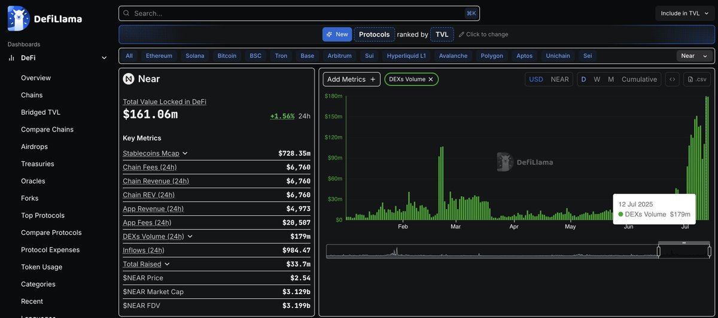Open Bridged TVL in the sidebar
This screenshot has width=718, height=318.
(41, 112)
